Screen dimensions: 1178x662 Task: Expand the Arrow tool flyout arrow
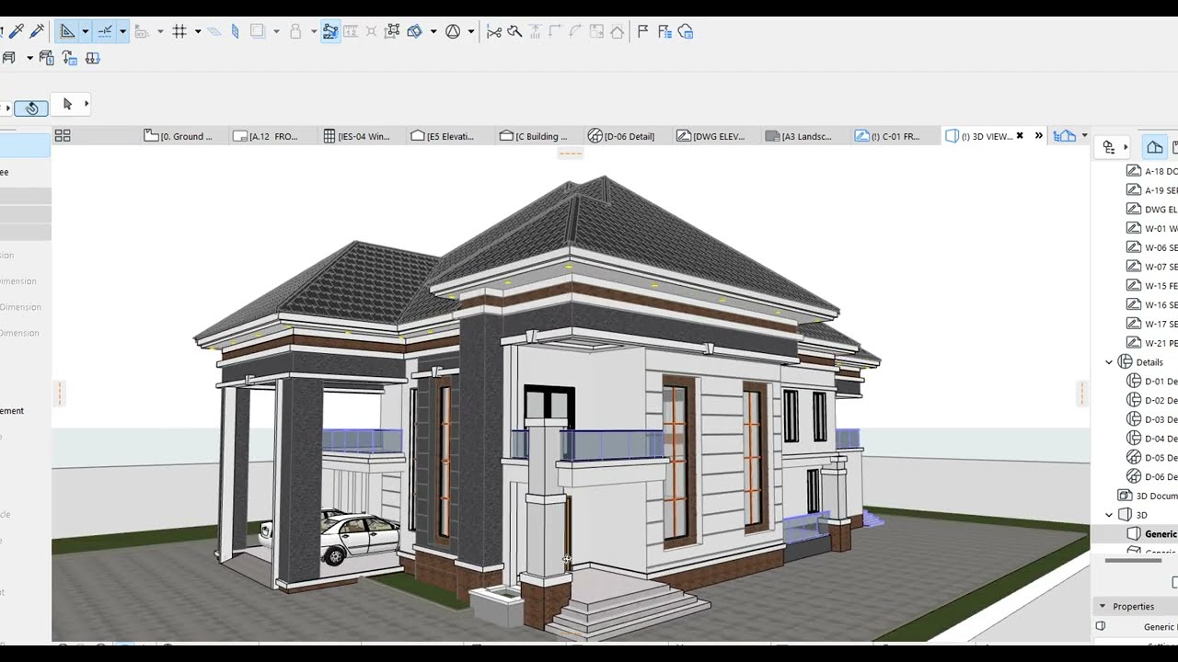click(87, 104)
